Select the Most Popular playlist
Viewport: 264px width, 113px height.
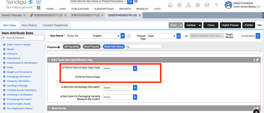(x=92, y=47)
